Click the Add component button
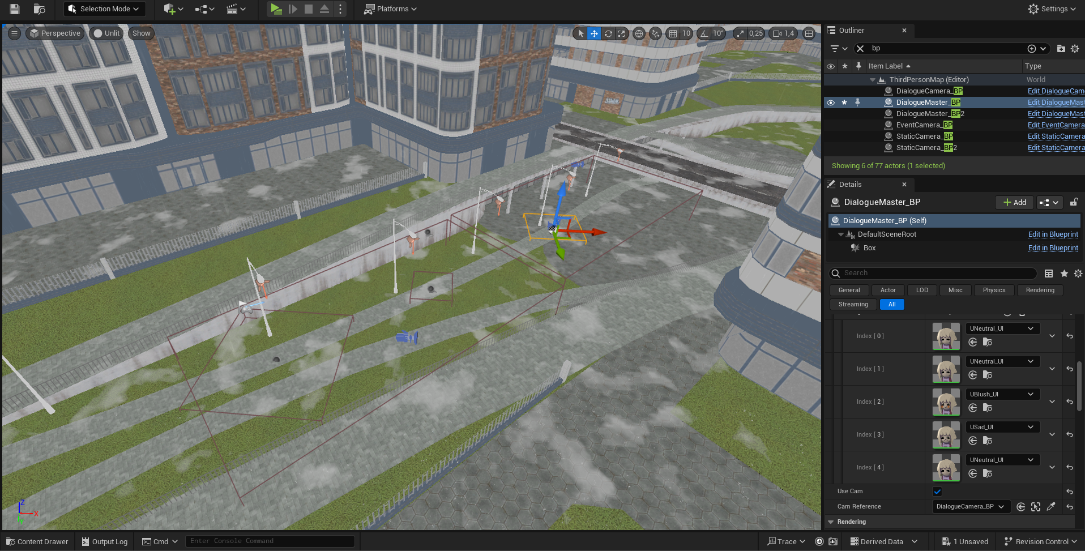The height and width of the screenshot is (551, 1085). point(1014,202)
